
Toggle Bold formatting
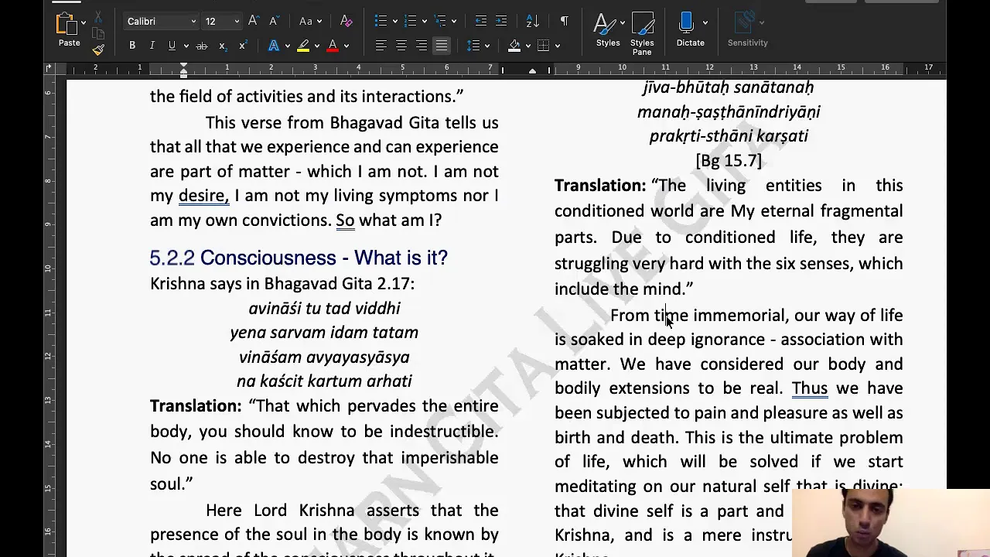coord(132,46)
